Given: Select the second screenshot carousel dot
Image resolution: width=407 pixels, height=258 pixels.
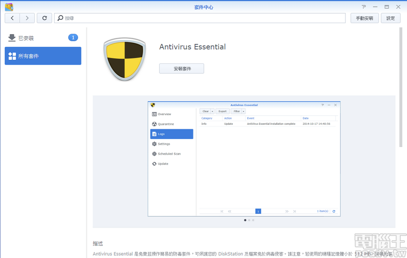Looking at the screenshot, I should click(x=250, y=220).
